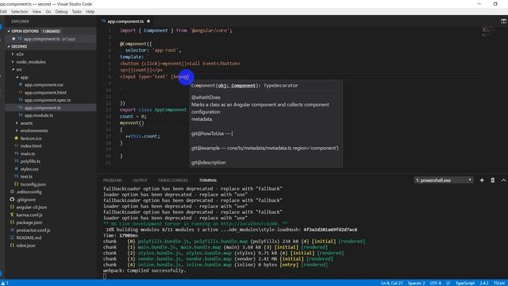Open angular-cli.json in the explorer
508x286 pixels.
coord(32,207)
